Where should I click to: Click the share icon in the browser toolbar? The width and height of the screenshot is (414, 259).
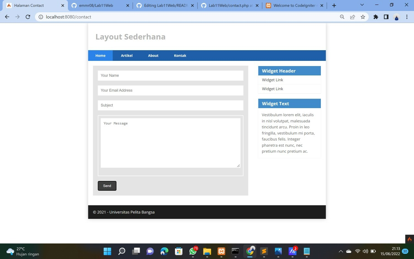coord(352,17)
